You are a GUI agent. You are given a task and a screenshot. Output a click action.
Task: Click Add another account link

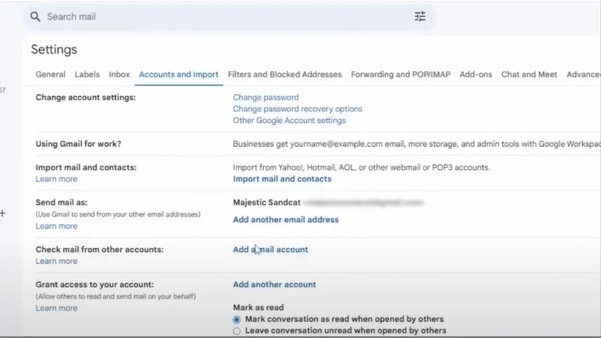(x=274, y=284)
